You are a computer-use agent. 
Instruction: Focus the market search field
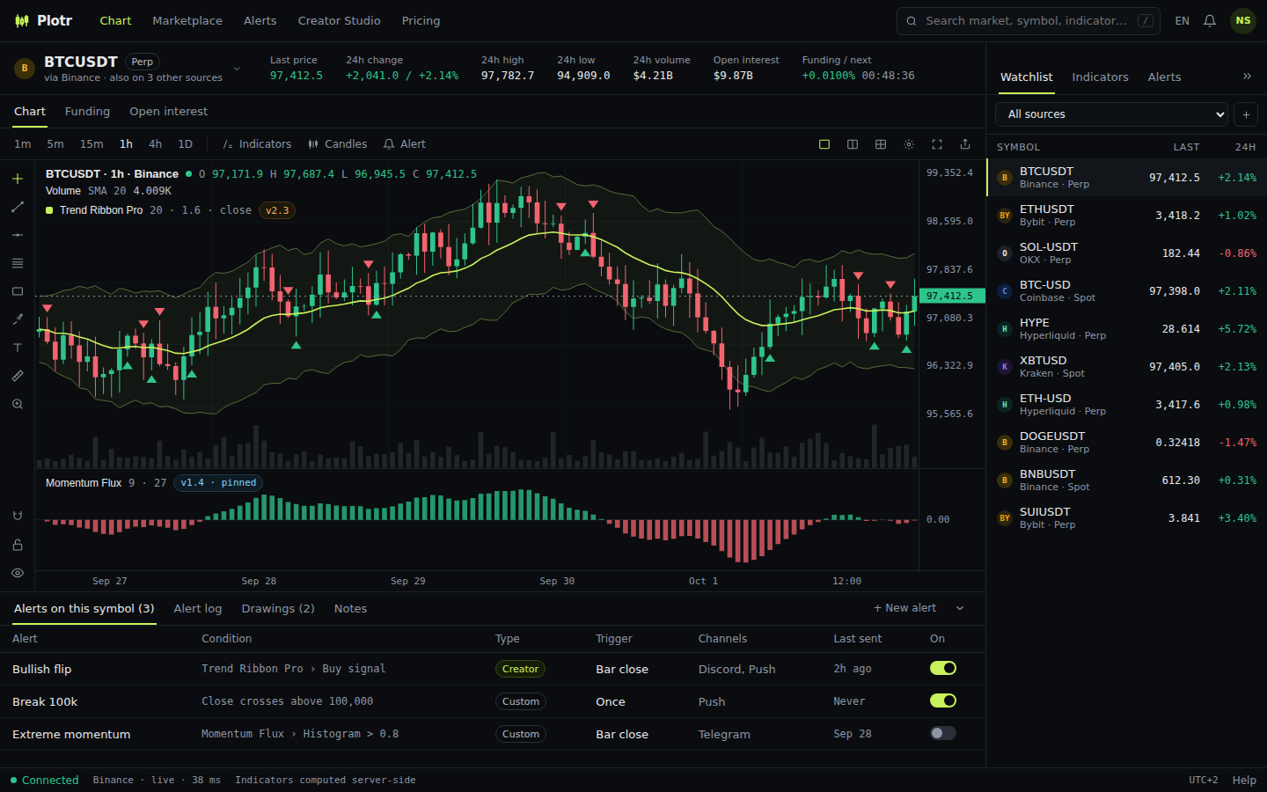[x=1028, y=21]
